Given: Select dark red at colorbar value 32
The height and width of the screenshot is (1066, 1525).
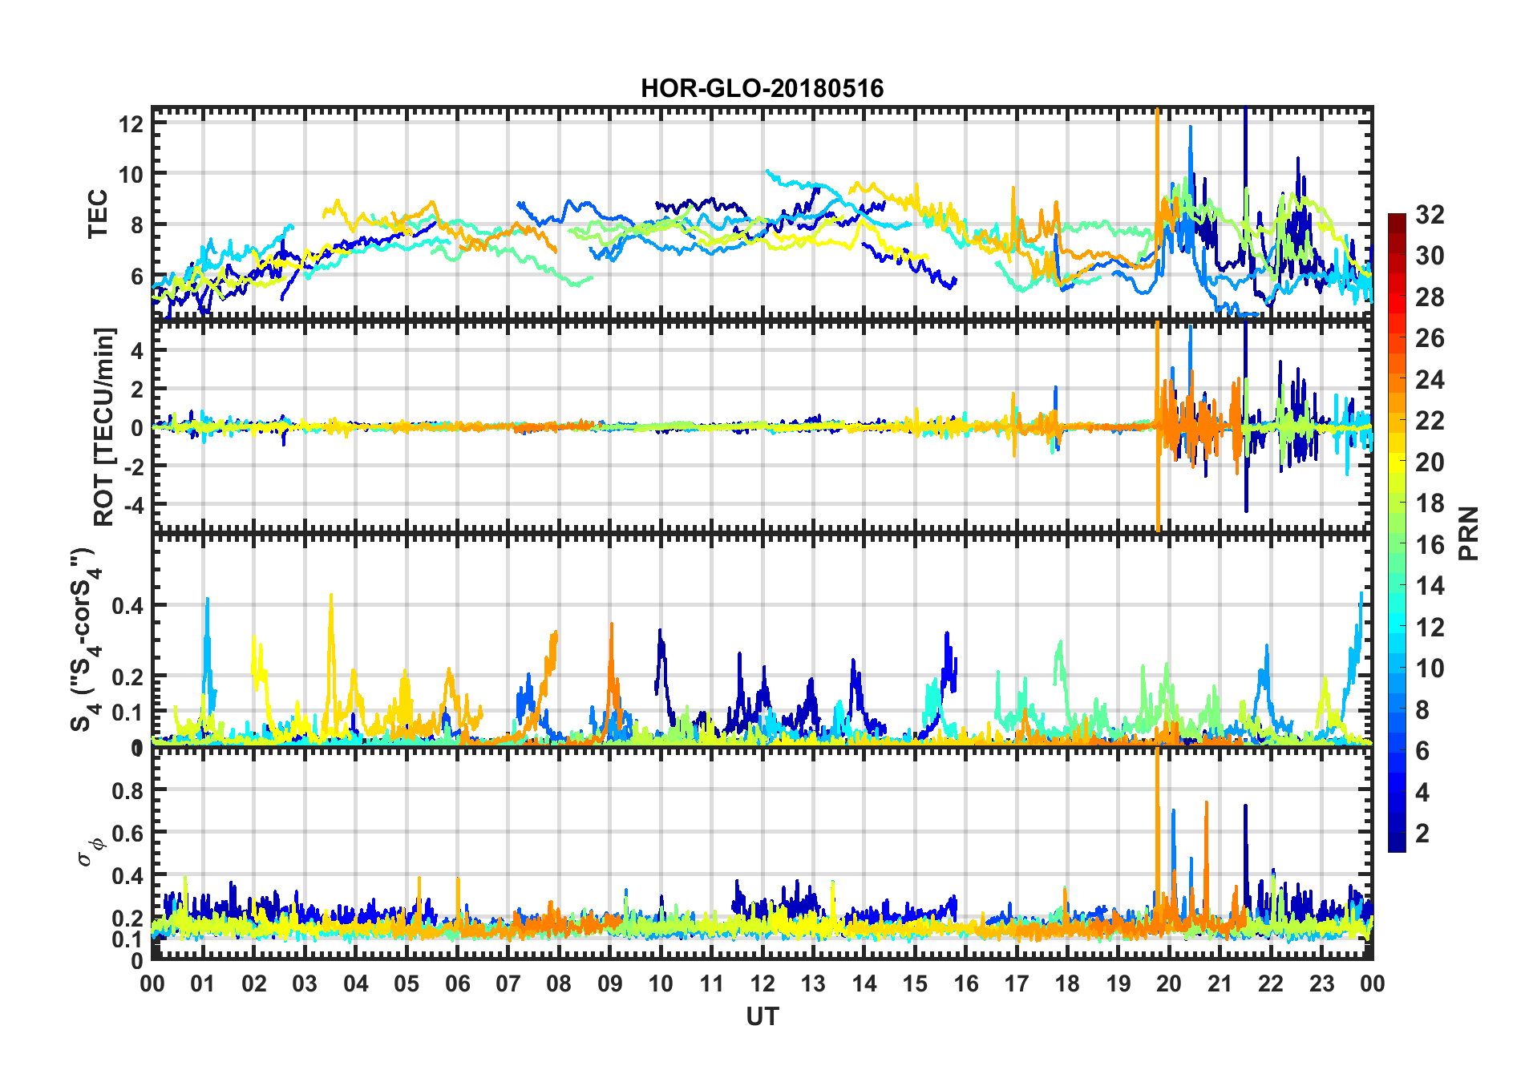Looking at the screenshot, I should click(x=1397, y=217).
